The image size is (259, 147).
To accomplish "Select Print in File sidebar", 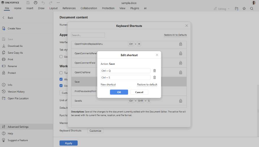I will 26,59.
